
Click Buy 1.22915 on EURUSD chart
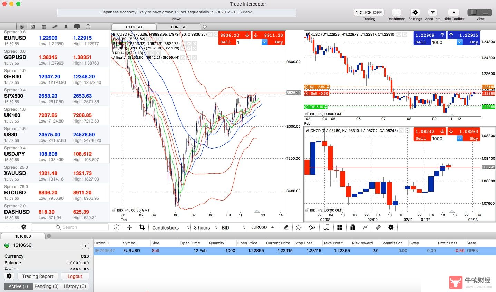[x=464, y=35]
